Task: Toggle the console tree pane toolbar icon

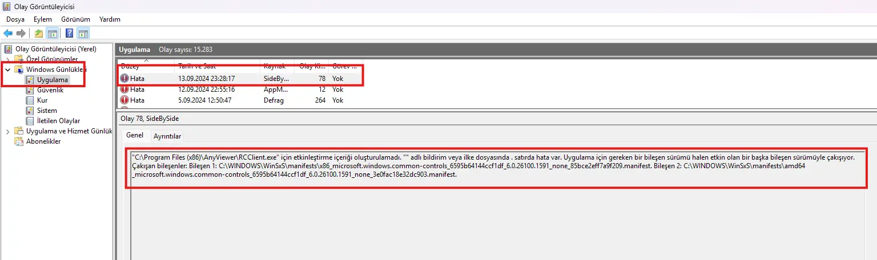Action: click(53, 33)
